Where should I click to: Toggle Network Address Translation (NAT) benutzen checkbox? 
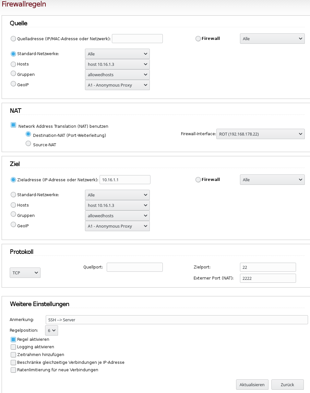point(13,125)
